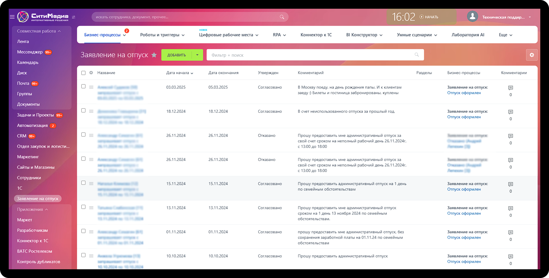Check the box for the 03.03.2025 vacation row
This screenshot has height=278, width=549.
point(83,86)
